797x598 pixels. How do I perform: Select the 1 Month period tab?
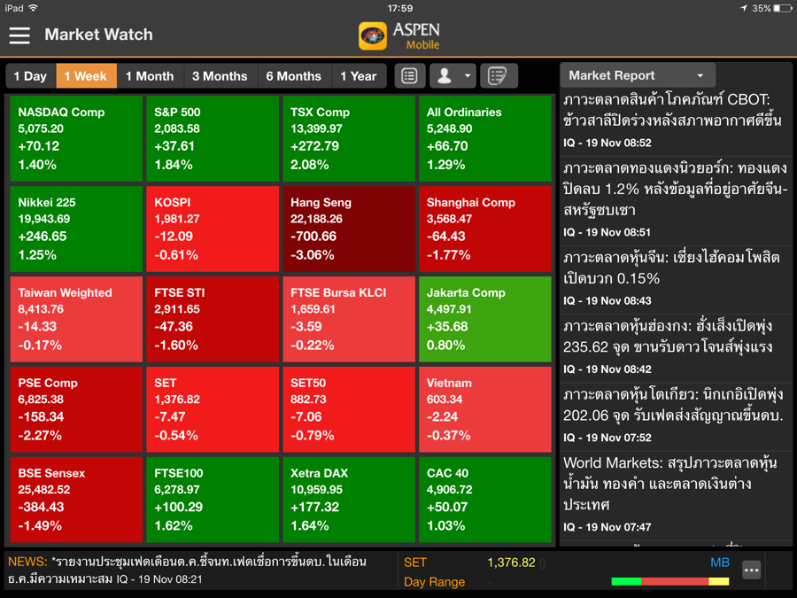point(150,76)
